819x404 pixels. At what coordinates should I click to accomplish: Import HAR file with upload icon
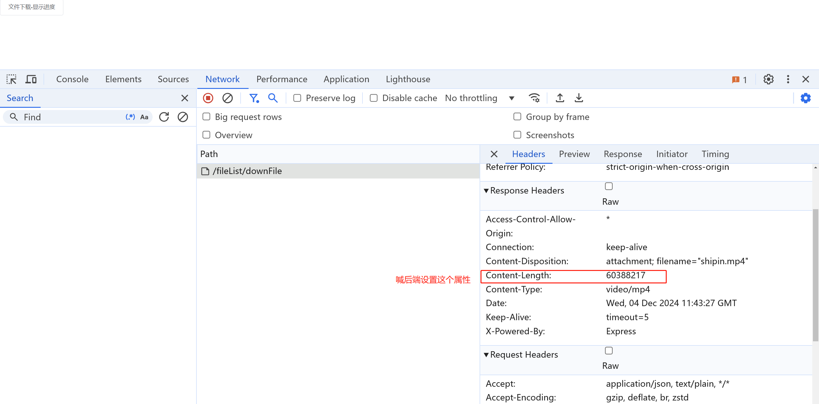[x=560, y=98]
